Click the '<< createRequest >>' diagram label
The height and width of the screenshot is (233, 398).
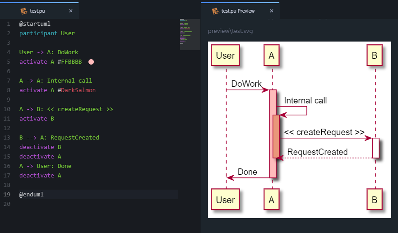point(324,132)
